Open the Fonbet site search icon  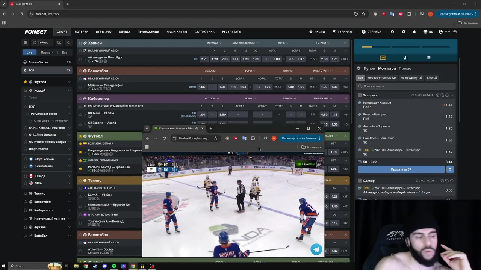coord(392,32)
